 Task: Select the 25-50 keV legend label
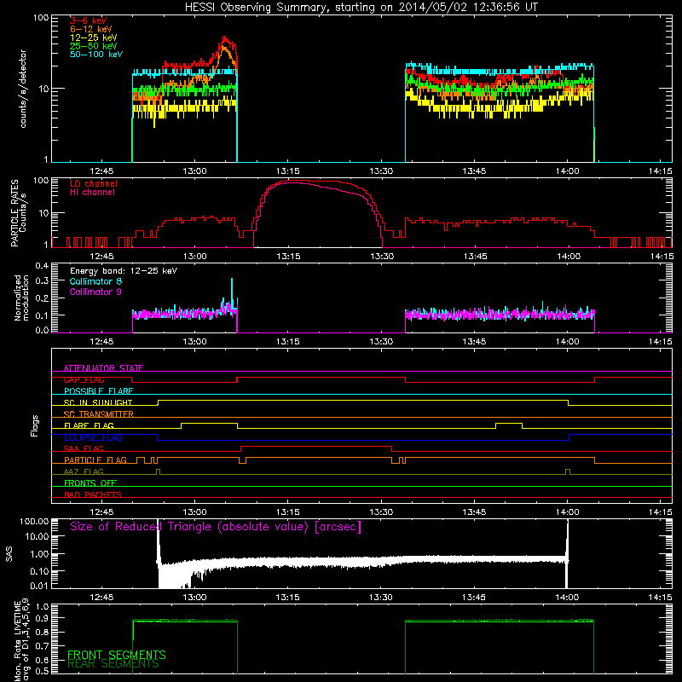click(x=93, y=46)
